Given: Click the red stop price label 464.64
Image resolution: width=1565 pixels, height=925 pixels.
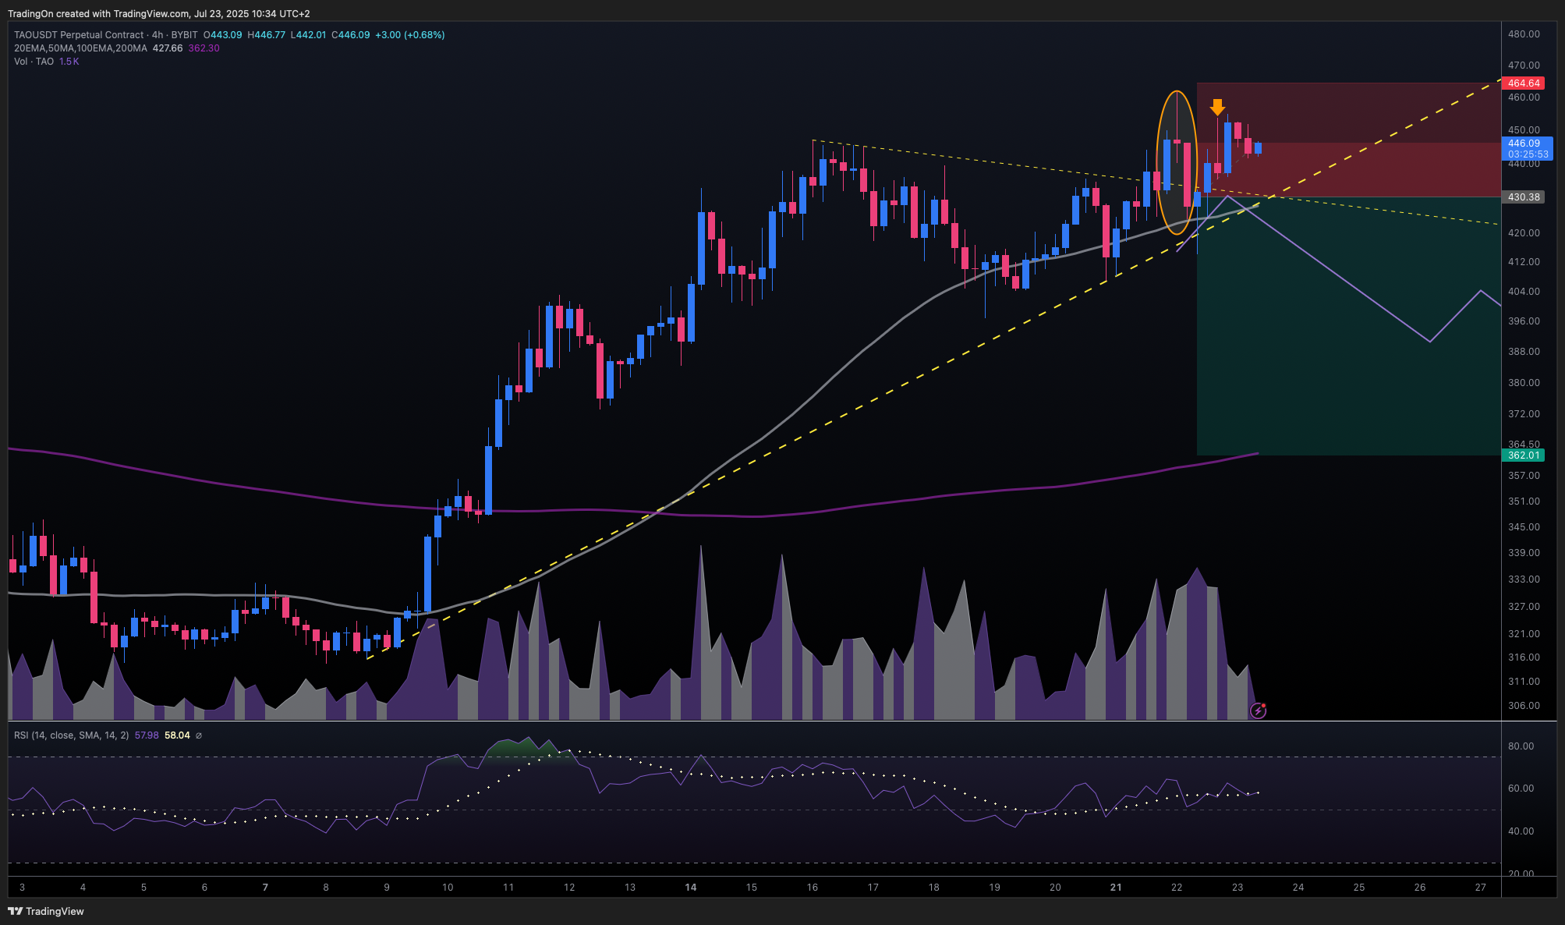Looking at the screenshot, I should (1523, 83).
